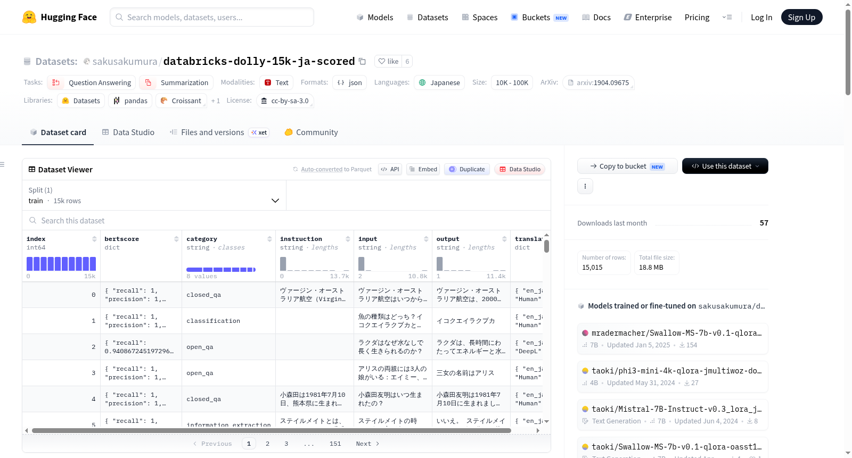Image resolution: width=852 pixels, height=458 pixels.
Task: Toggle the left sidebar collapse icon
Action: pyautogui.click(x=3, y=164)
